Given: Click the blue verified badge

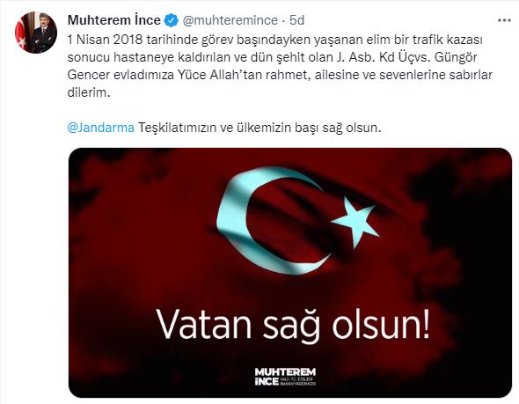Looking at the screenshot, I should (172, 20).
